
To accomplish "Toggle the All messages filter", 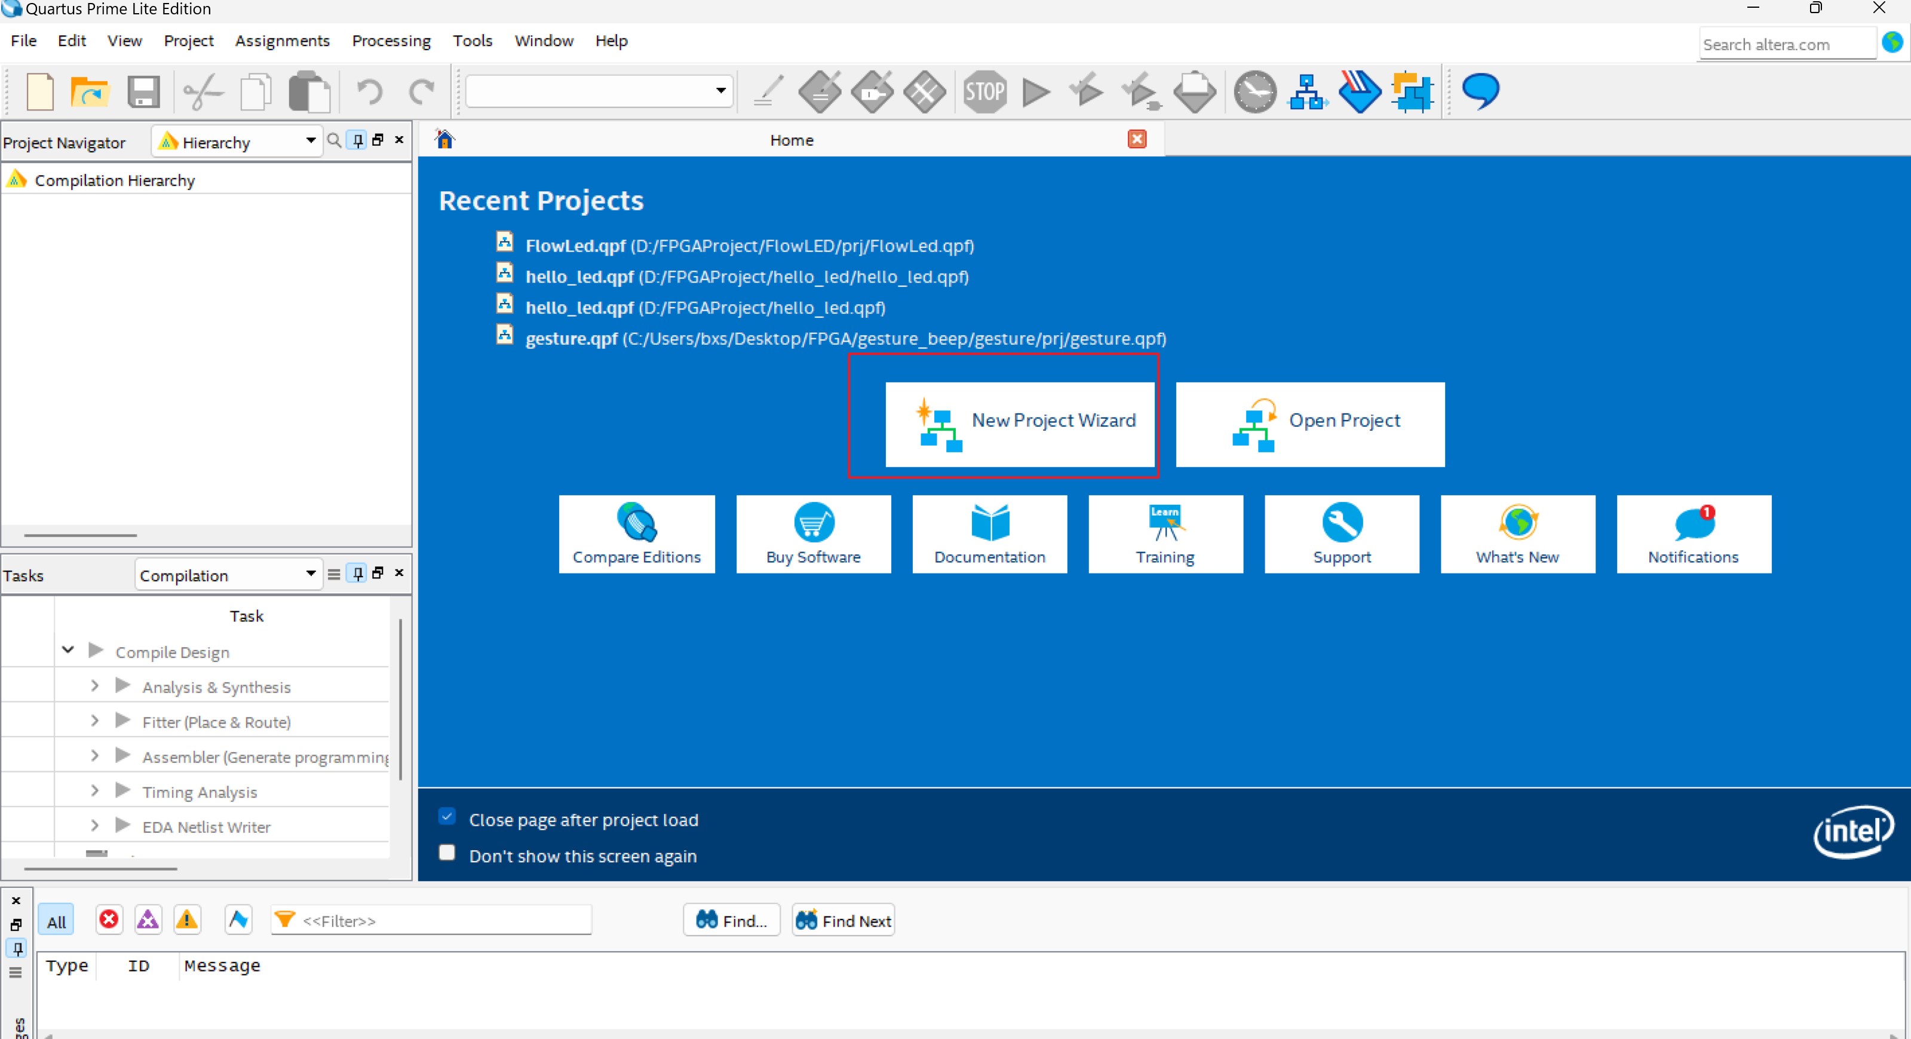I will pos(56,921).
